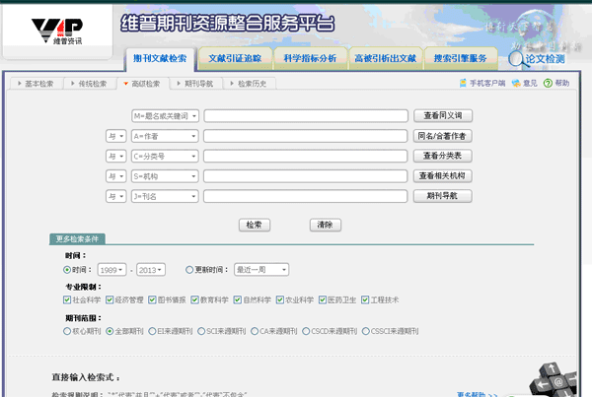Uncheck the 自然科学 checkbox
The height and width of the screenshot is (397, 592).
pos(238,300)
